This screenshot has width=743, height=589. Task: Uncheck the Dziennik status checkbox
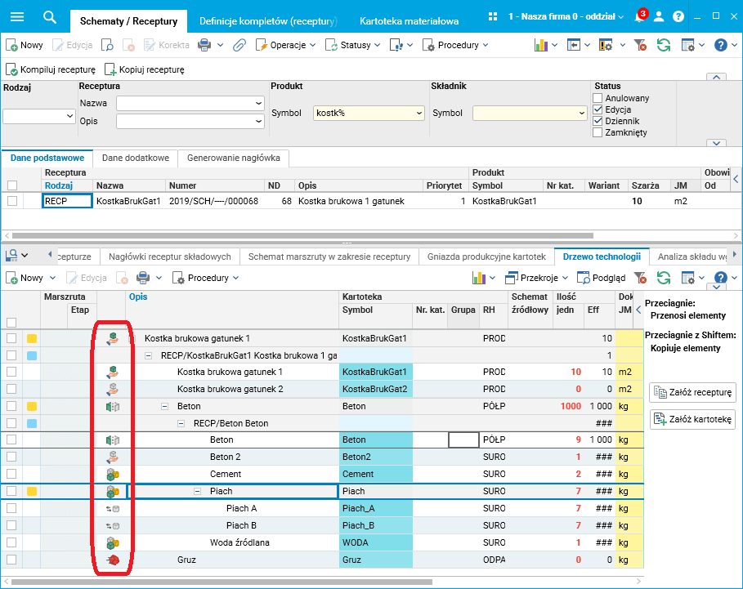click(598, 121)
